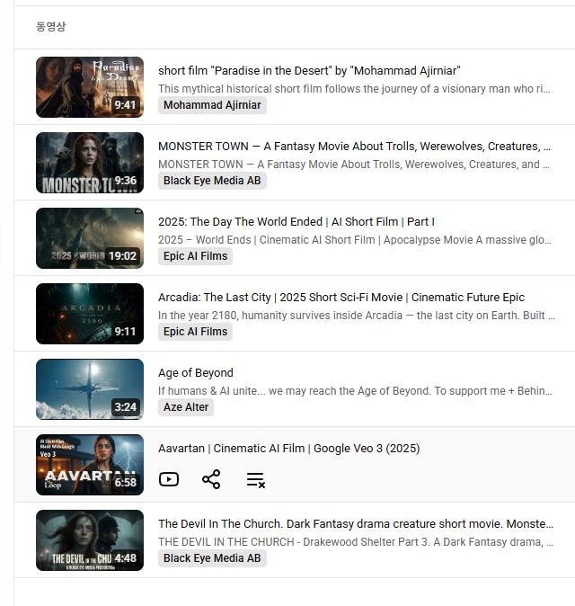Click the watch on YouTube icon for Aavartan

coord(168,479)
